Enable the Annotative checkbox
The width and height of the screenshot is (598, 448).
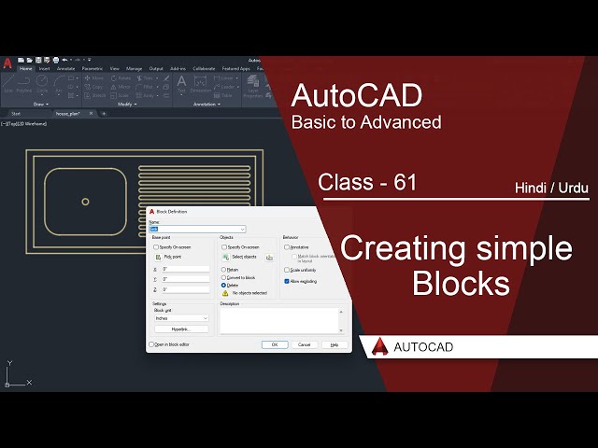coord(287,247)
